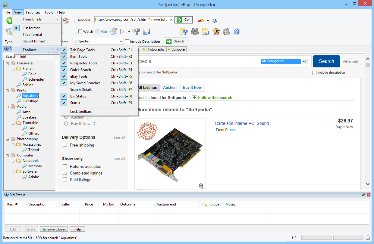Close the My Bid Status panel
Screen dimensions: 374x244
(368, 195)
